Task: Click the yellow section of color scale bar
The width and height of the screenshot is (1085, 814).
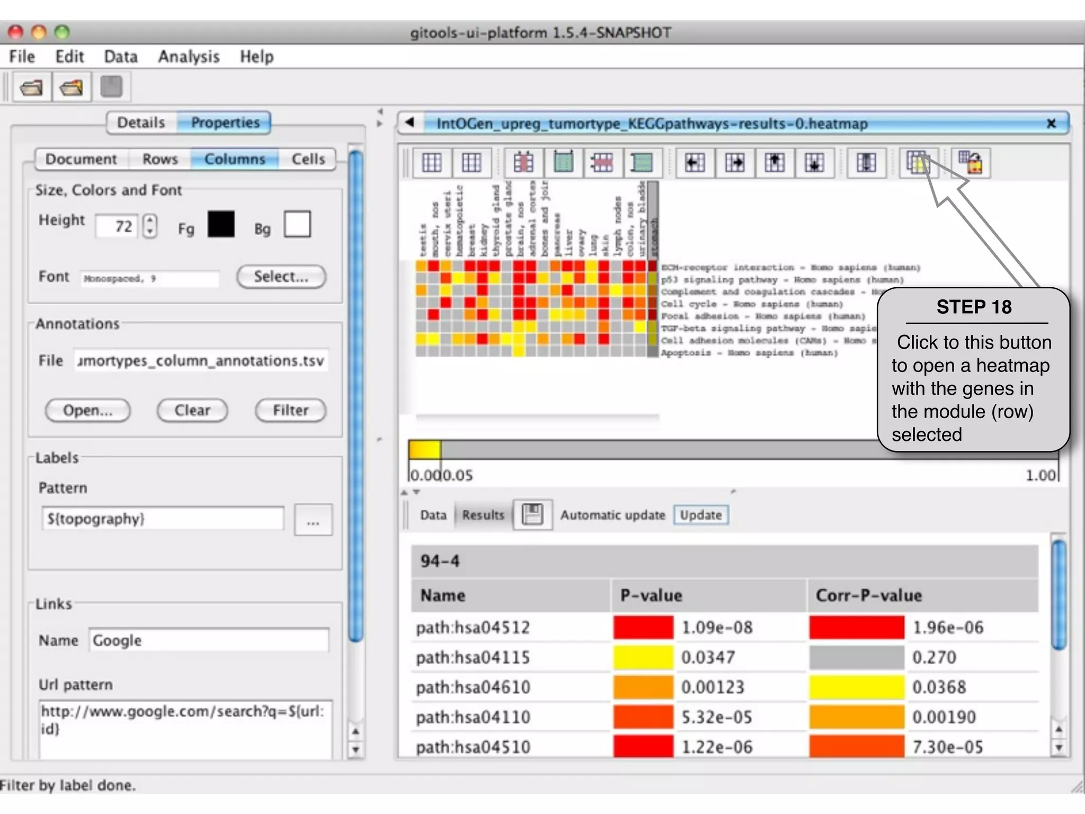Action: pos(424,450)
